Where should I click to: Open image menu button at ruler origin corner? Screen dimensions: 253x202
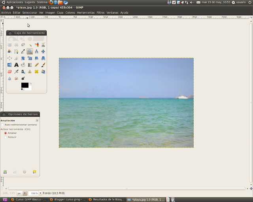click(2, 17)
